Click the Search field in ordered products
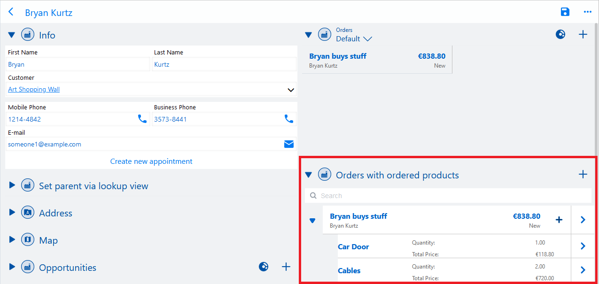 451,196
